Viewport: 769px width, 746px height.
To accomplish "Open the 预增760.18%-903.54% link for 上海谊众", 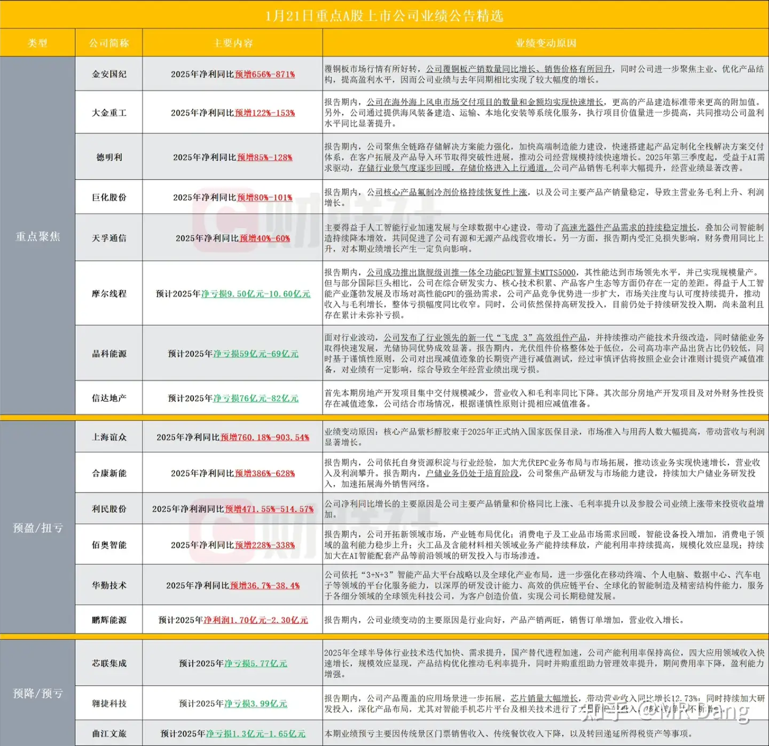I will click(x=265, y=437).
